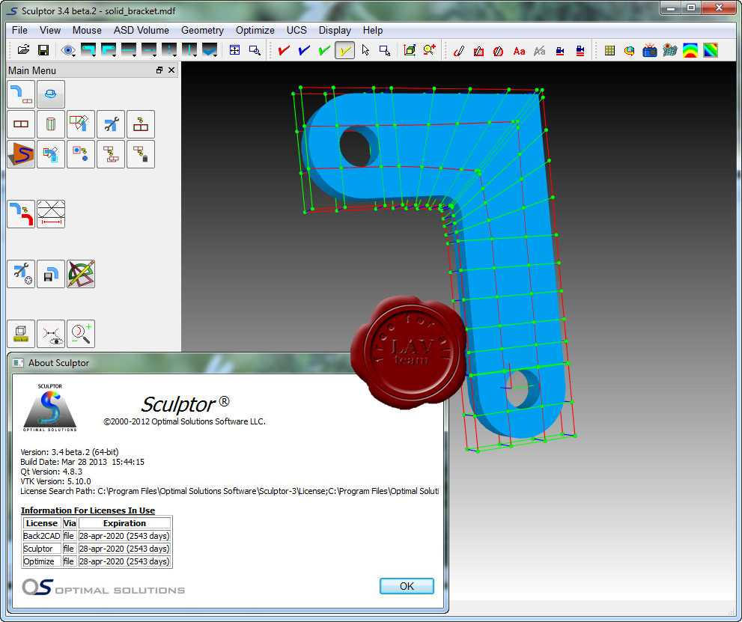Click the mesh surface with eye icon
This screenshot has width=742, height=622.
(x=670, y=51)
